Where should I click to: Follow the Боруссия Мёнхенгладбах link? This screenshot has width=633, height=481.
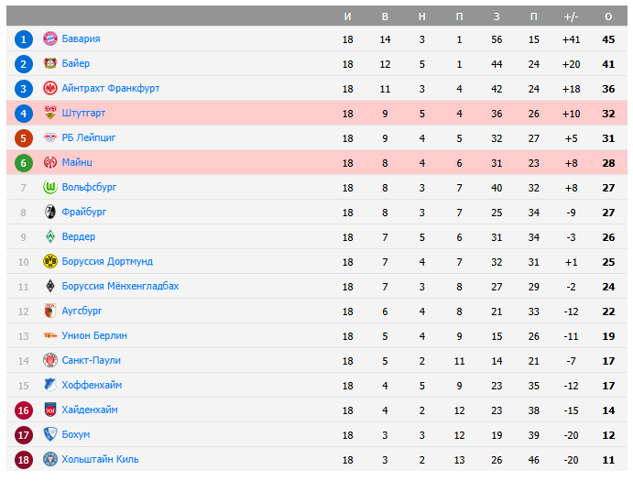pos(120,287)
